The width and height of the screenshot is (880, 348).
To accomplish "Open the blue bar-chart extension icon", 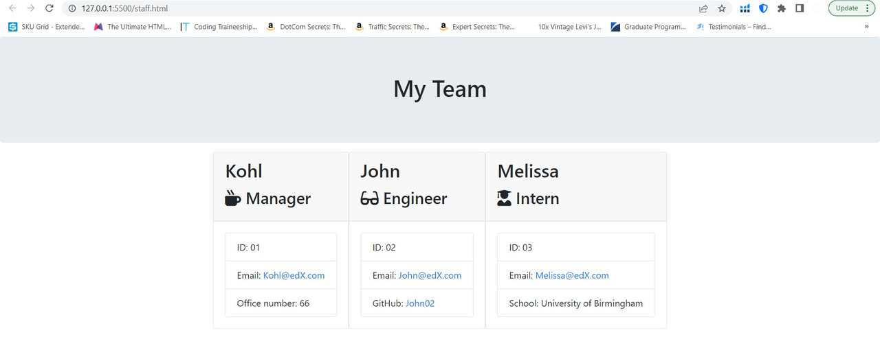I will [745, 8].
